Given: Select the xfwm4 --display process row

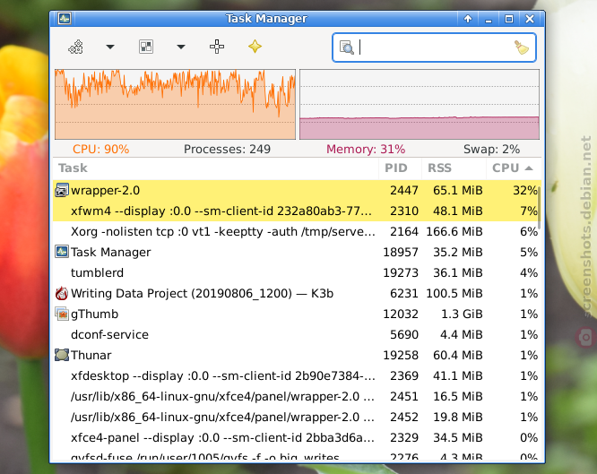Looking at the screenshot, I should [x=297, y=211].
